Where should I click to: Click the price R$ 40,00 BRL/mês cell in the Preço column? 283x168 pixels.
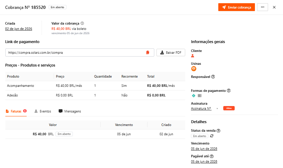(69, 86)
